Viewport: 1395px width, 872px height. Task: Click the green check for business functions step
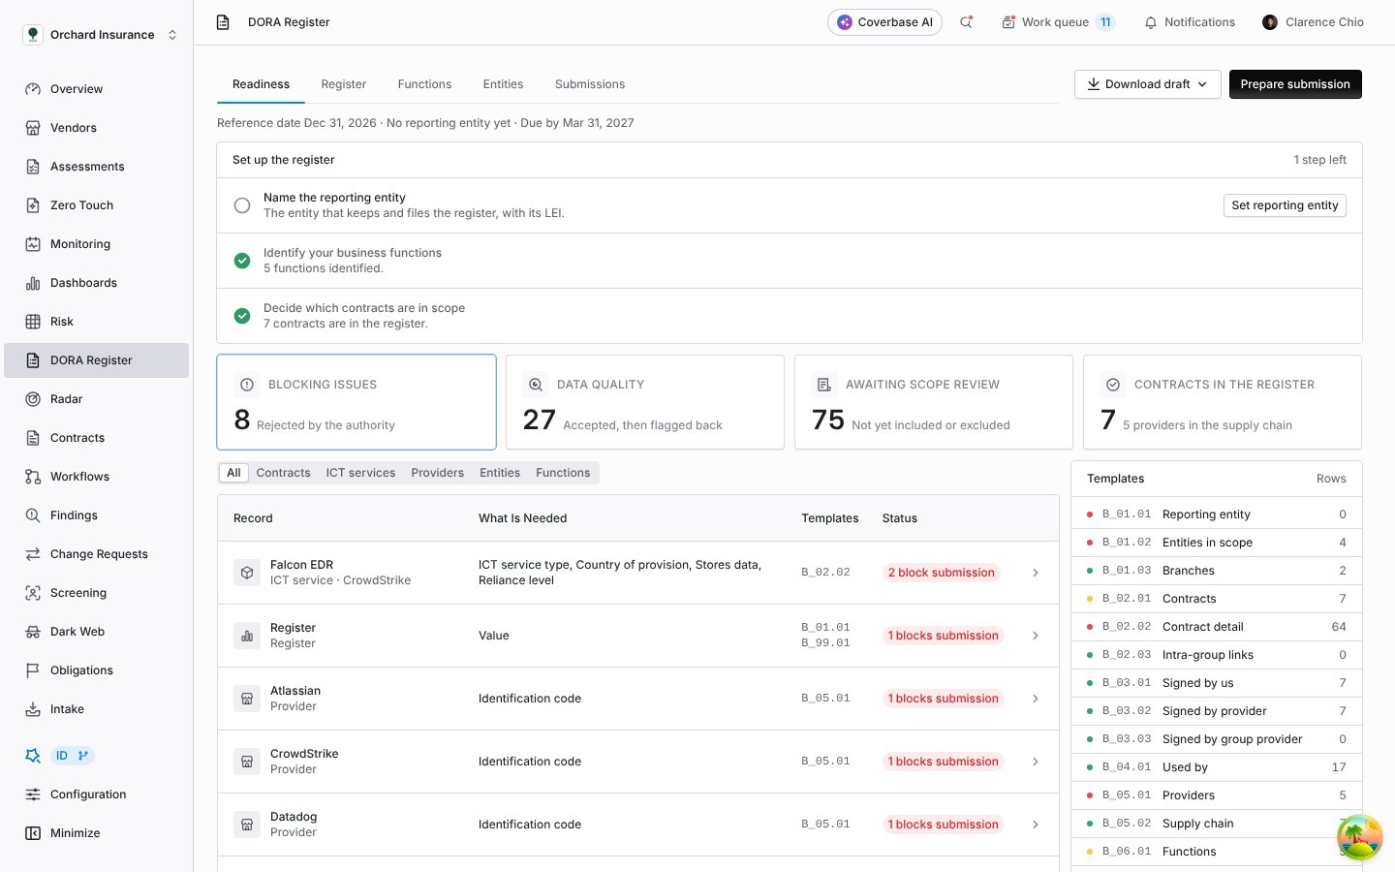click(x=242, y=261)
